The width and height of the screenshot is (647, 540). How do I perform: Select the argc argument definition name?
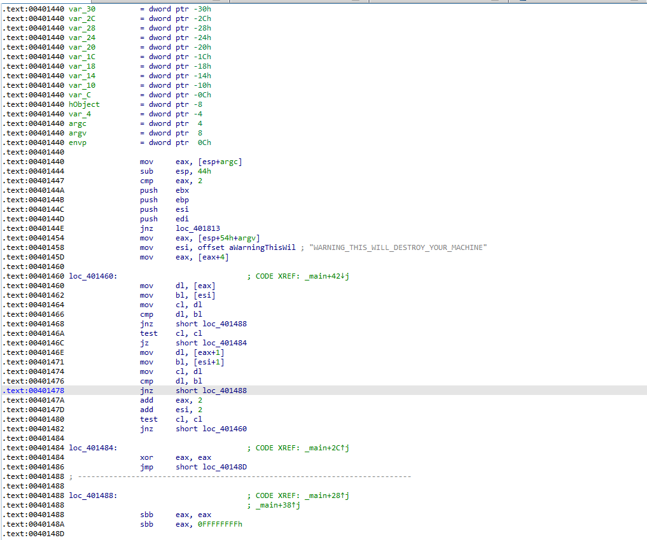tap(77, 123)
